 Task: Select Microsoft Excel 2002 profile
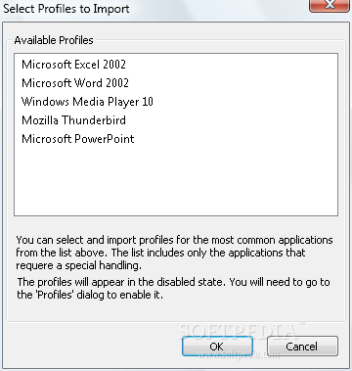click(x=73, y=65)
